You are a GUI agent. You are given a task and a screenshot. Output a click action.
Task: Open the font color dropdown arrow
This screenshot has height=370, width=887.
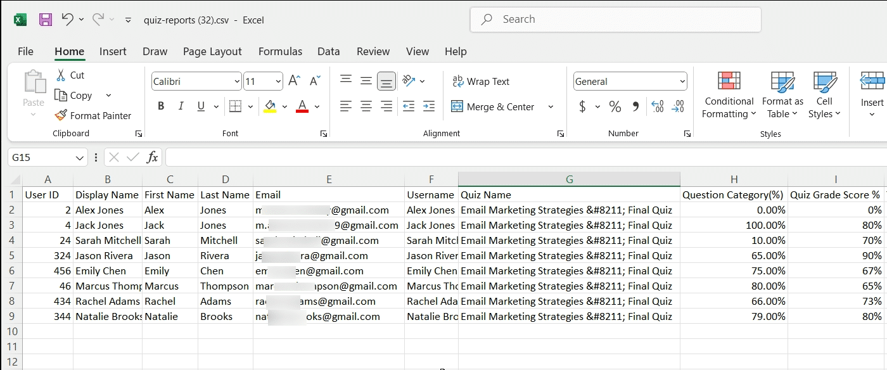click(x=317, y=106)
